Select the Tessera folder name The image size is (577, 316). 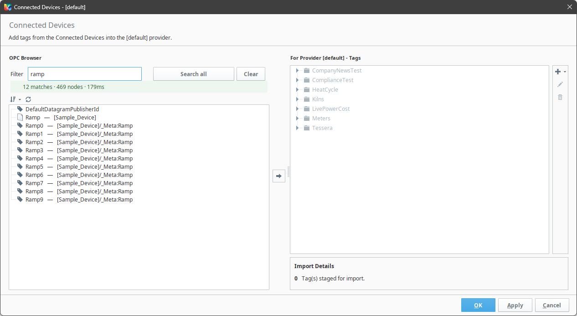pyautogui.click(x=322, y=128)
